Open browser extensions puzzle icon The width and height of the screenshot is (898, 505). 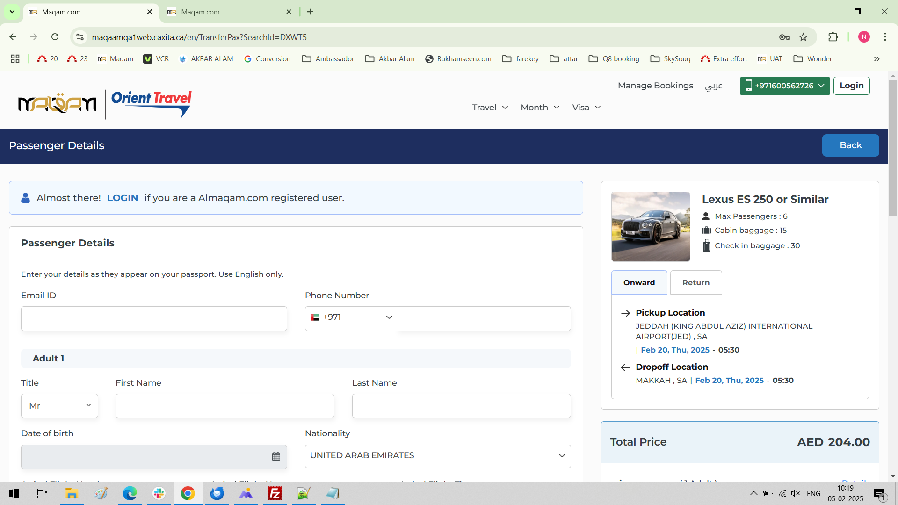[x=833, y=37]
